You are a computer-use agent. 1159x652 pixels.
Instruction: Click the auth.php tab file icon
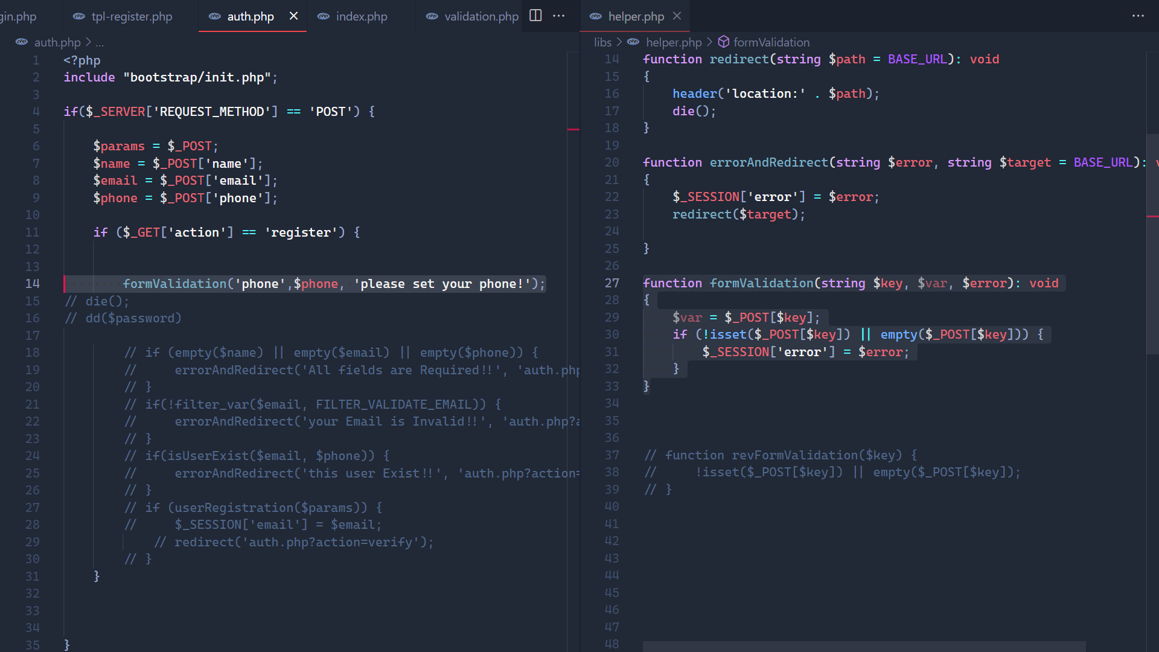pos(215,16)
